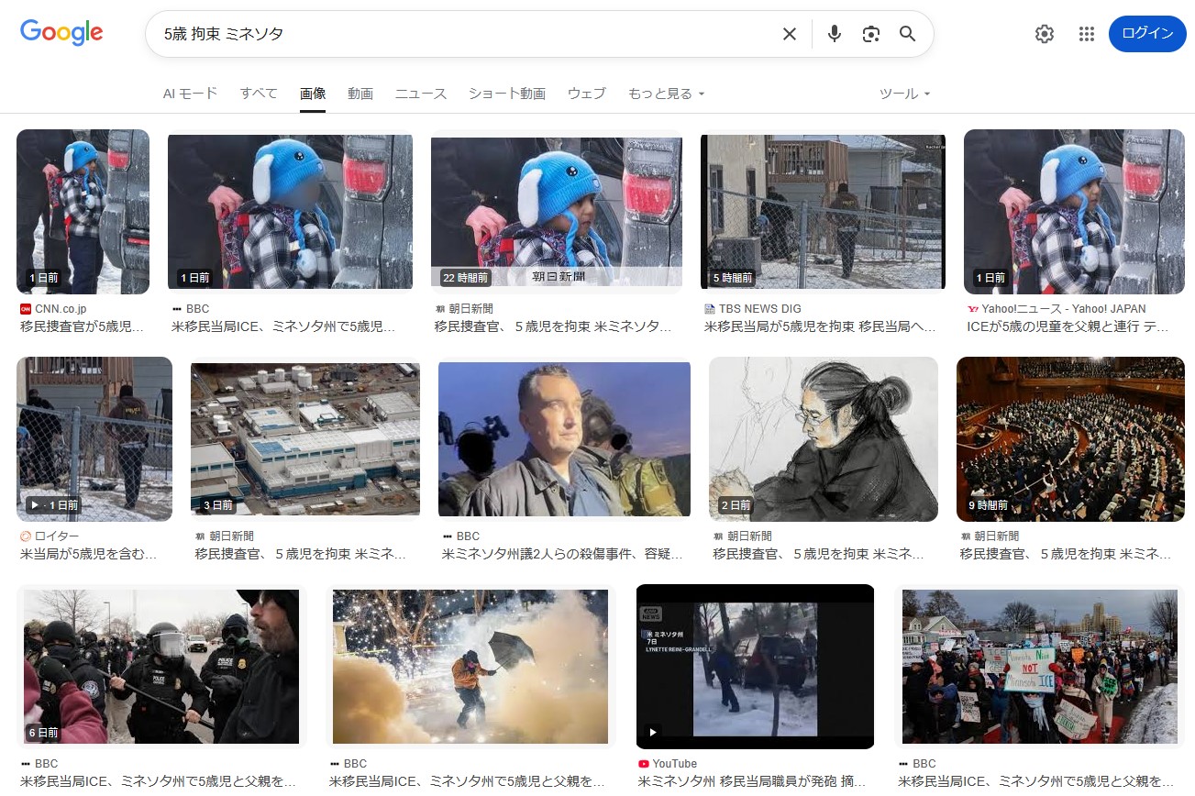Click the magnifying glass search icon
This screenshot has height=796, width=1195.
tap(907, 34)
